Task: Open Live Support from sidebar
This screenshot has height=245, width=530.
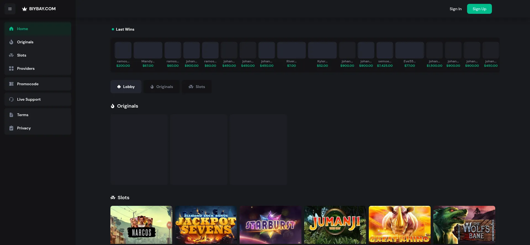Action: [38, 99]
